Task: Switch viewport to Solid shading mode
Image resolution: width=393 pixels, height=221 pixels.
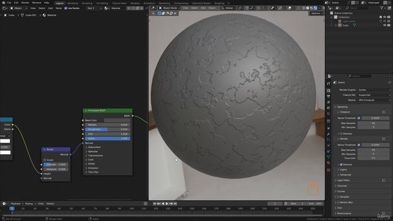Action: 308,8
